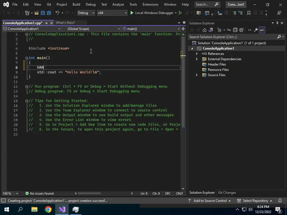Open the ConsoleApplication1 project scope dropdown
This screenshot has width=287, height=215.
pyautogui.click(x=31, y=29)
